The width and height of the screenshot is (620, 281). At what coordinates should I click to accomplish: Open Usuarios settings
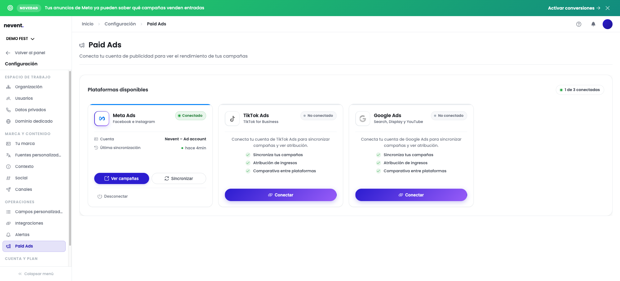click(x=34, y=99)
